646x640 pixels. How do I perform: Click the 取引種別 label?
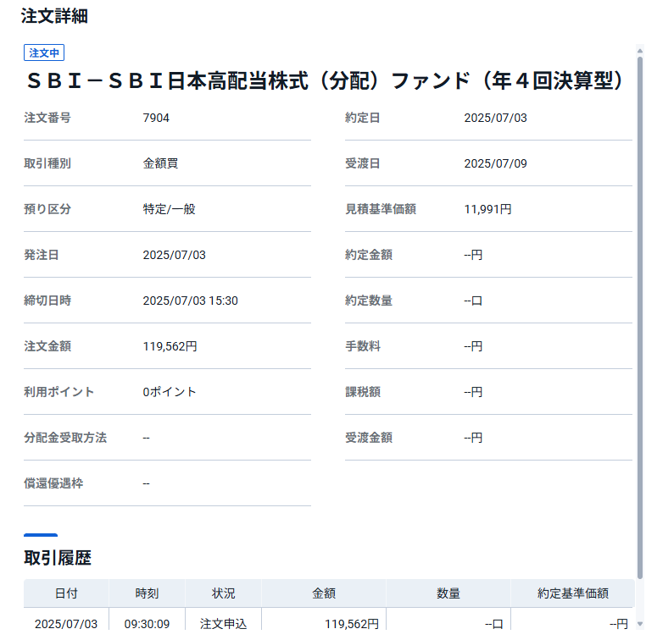click(x=47, y=163)
